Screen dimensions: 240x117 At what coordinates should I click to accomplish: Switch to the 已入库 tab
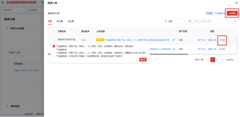coord(71,21)
